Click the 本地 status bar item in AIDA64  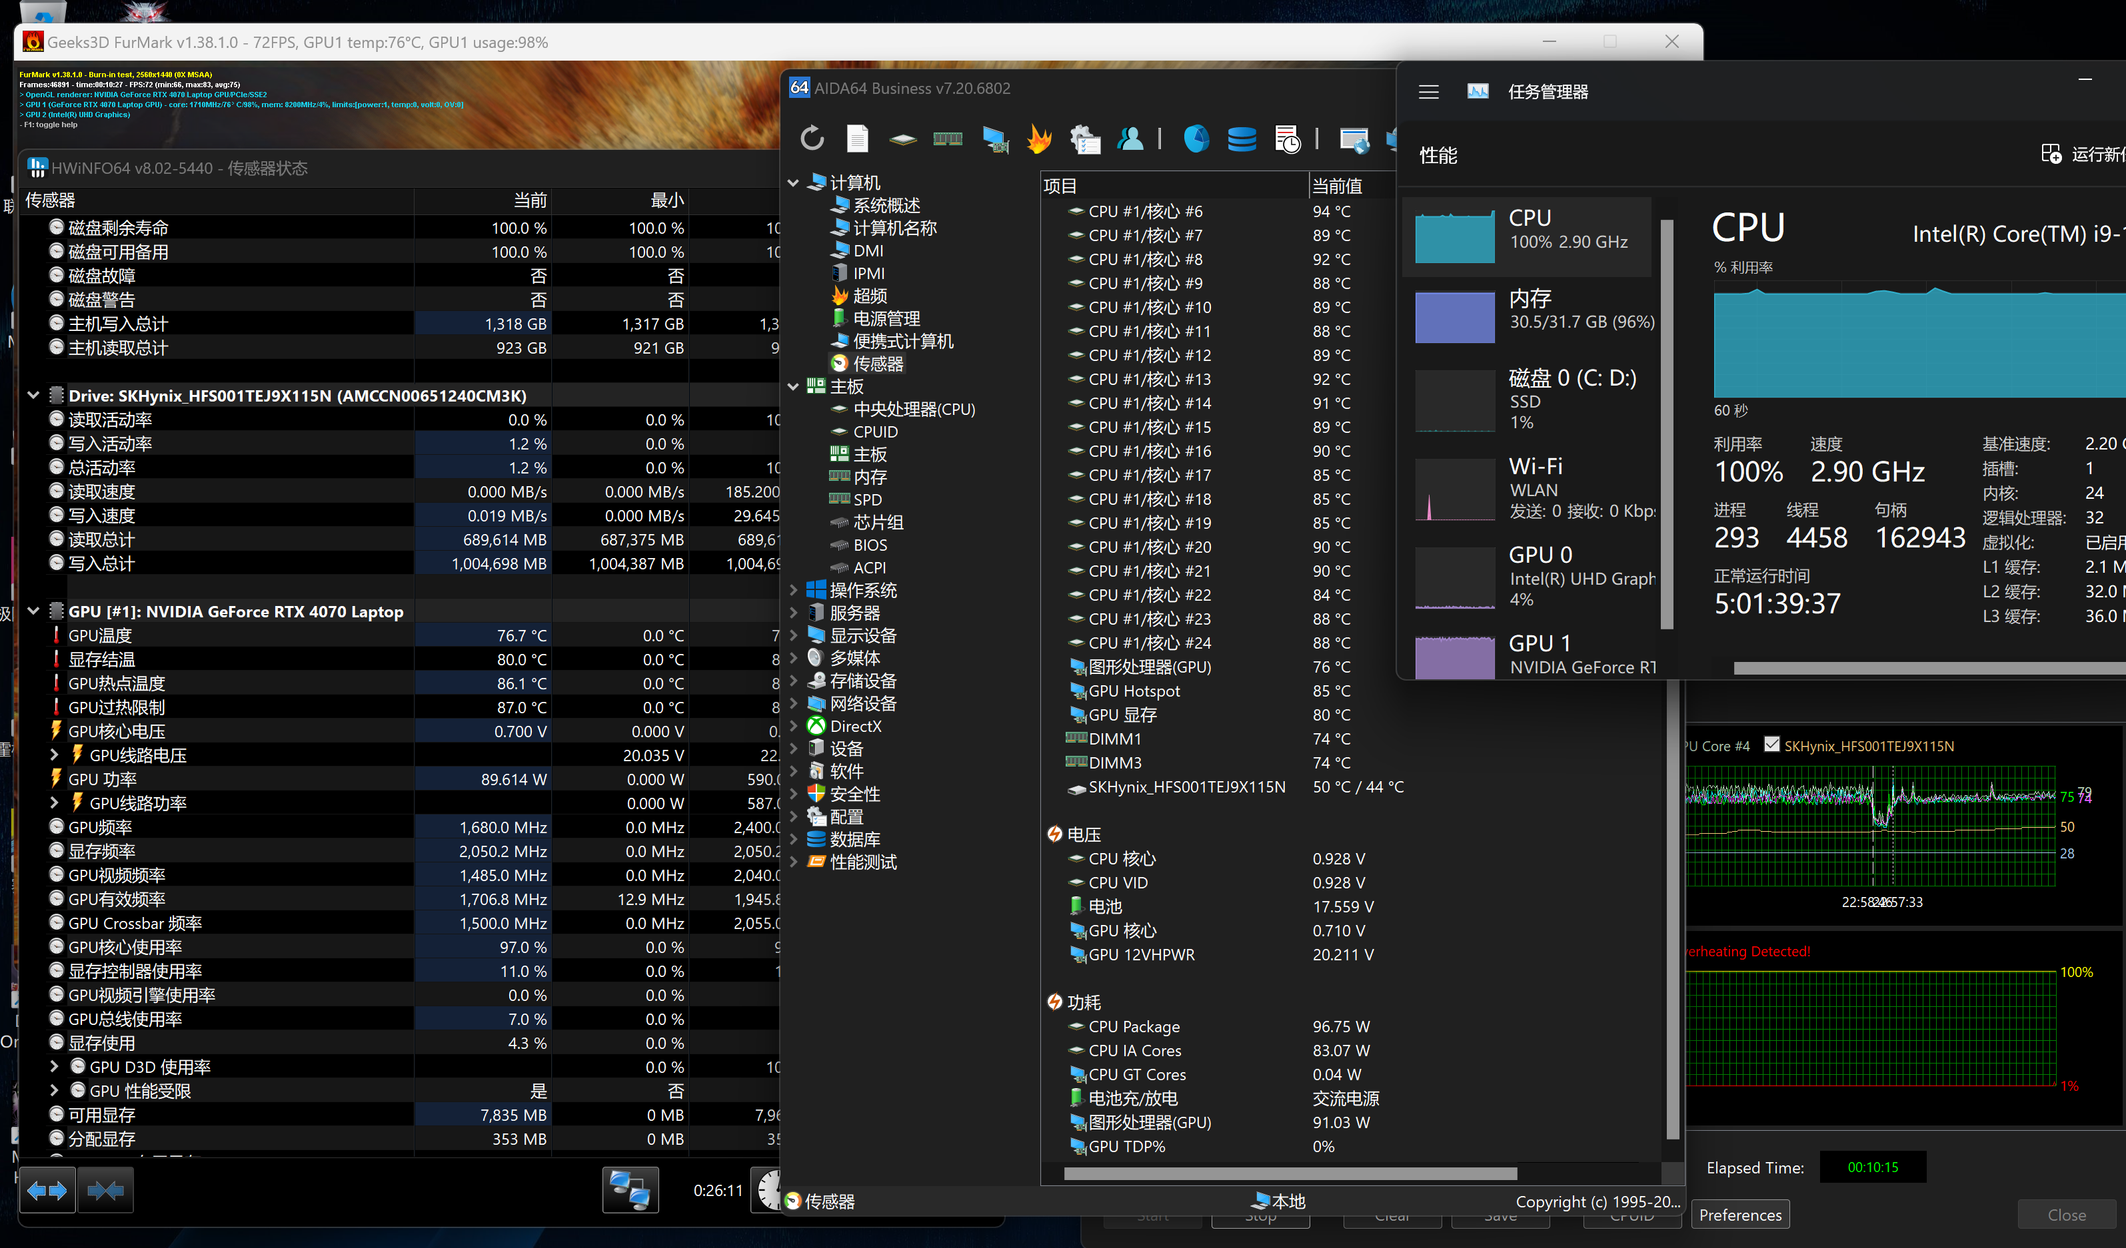[1278, 1200]
